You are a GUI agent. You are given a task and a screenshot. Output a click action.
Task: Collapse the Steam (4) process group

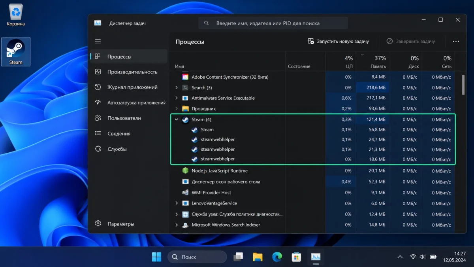(177, 119)
